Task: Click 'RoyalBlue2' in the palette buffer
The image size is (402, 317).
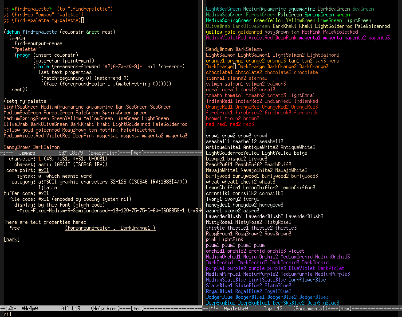Action: point(248,291)
